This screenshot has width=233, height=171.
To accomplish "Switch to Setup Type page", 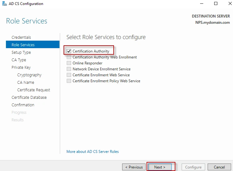I will tap(21, 53).
